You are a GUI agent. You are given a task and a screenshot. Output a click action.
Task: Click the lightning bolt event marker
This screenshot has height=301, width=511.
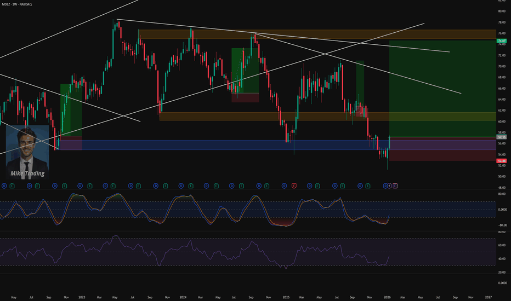tap(389, 186)
